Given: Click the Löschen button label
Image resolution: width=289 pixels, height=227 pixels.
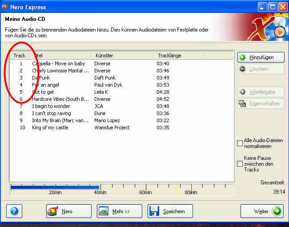Looking at the screenshot, I should 259,69.
